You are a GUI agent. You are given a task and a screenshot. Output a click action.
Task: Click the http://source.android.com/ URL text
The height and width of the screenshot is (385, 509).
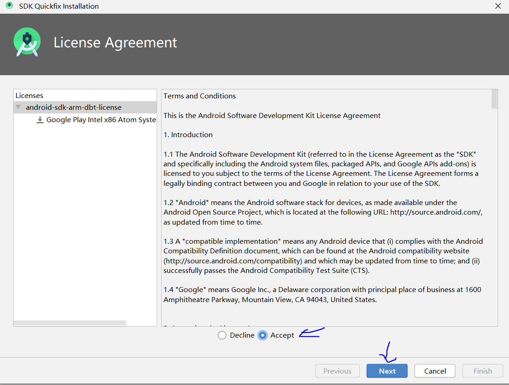pyautogui.click(x=436, y=212)
